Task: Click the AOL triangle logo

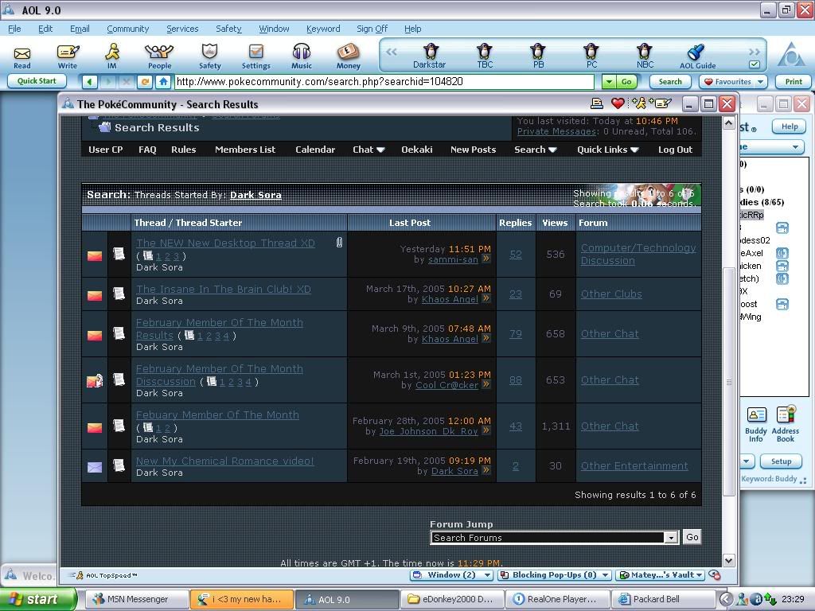Action: coord(790,54)
